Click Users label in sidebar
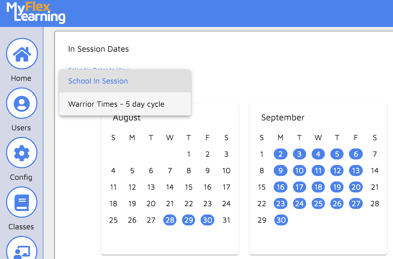 click(x=21, y=128)
